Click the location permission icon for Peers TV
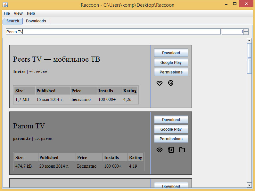Image resolution: width=255 pixels, height=191 pixels. click(171, 83)
